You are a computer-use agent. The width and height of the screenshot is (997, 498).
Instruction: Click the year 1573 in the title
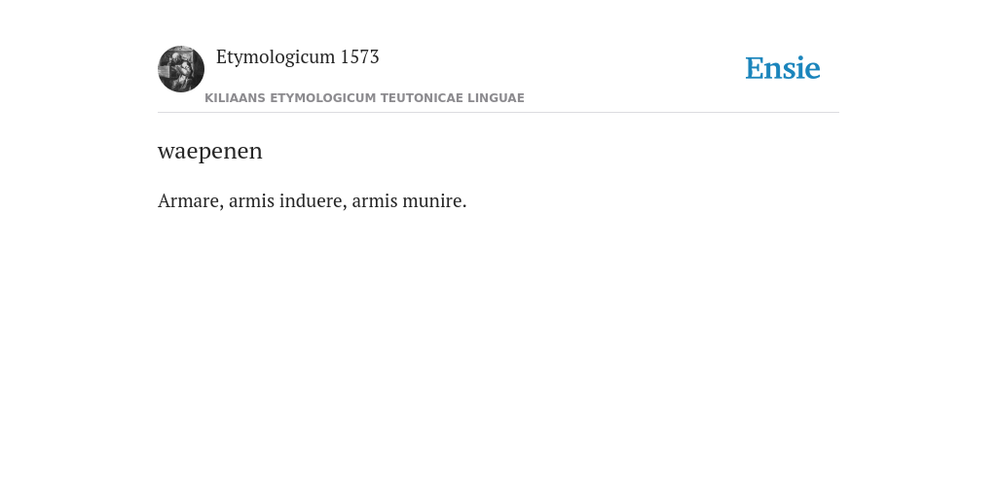[360, 57]
